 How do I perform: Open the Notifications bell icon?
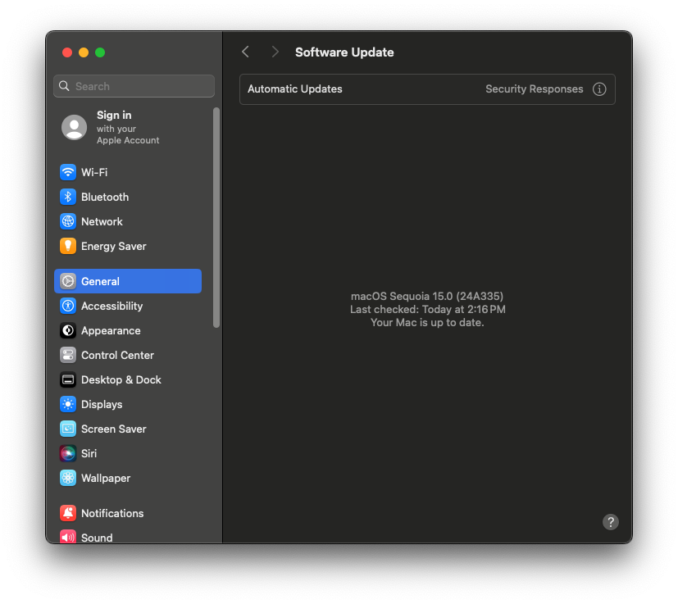[x=68, y=513]
